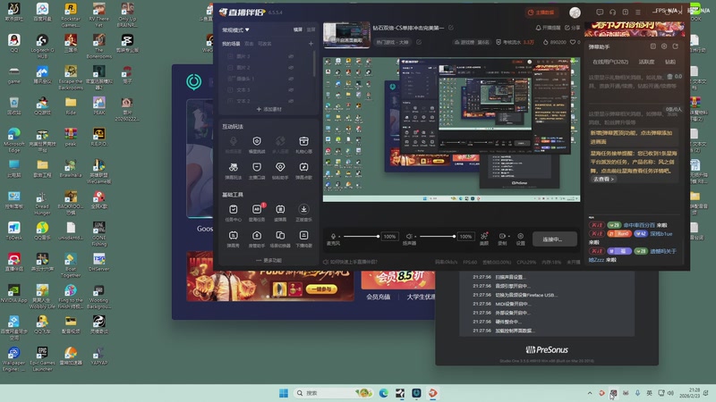The height and width of the screenshot is (402, 716).
Task: Adjust the microphone volume slider
Action: [x=362, y=237]
